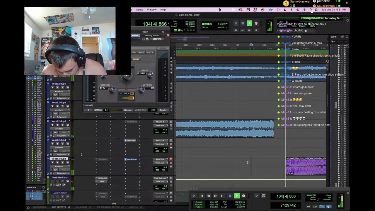Click the preview speaker button in D-Verb

tap(88, 110)
